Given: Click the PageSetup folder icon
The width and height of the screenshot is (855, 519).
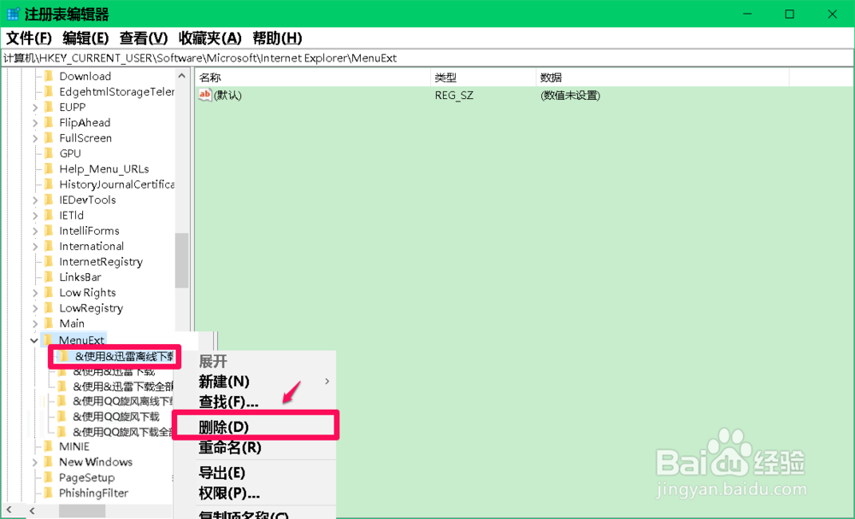Looking at the screenshot, I should coord(49,477).
